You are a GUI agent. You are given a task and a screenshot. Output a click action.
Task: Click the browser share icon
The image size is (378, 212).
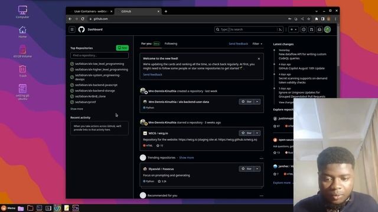(x=302, y=19)
